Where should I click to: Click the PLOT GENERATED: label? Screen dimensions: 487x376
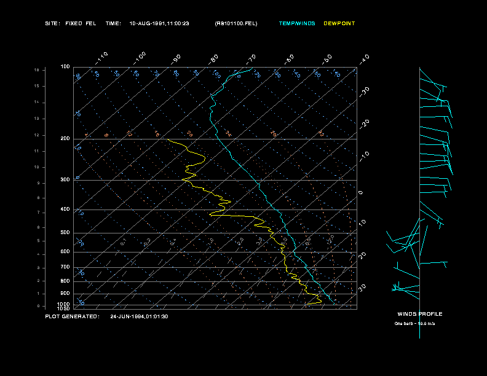tap(73, 316)
